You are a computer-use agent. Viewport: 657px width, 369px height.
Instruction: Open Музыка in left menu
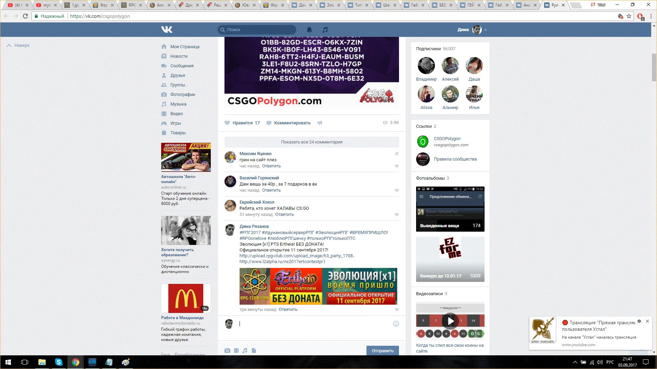coord(178,104)
